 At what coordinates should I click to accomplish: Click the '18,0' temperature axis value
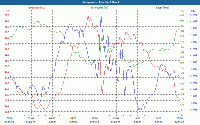[7, 38]
